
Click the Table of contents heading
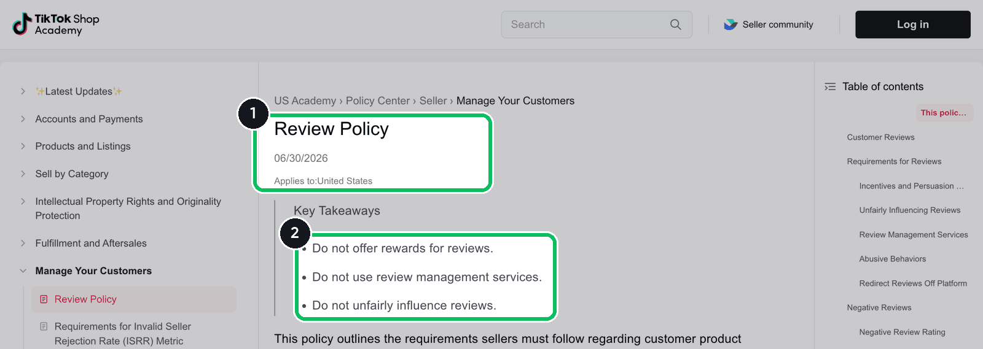(883, 86)
